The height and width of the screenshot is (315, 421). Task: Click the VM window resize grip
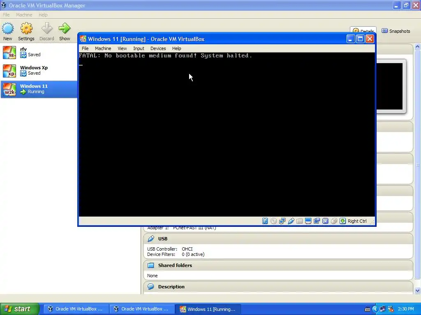click(x=372, y=222)
